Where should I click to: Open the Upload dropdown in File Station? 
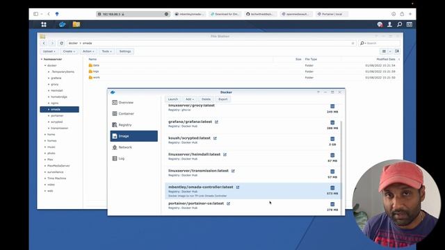click(49, 51)
